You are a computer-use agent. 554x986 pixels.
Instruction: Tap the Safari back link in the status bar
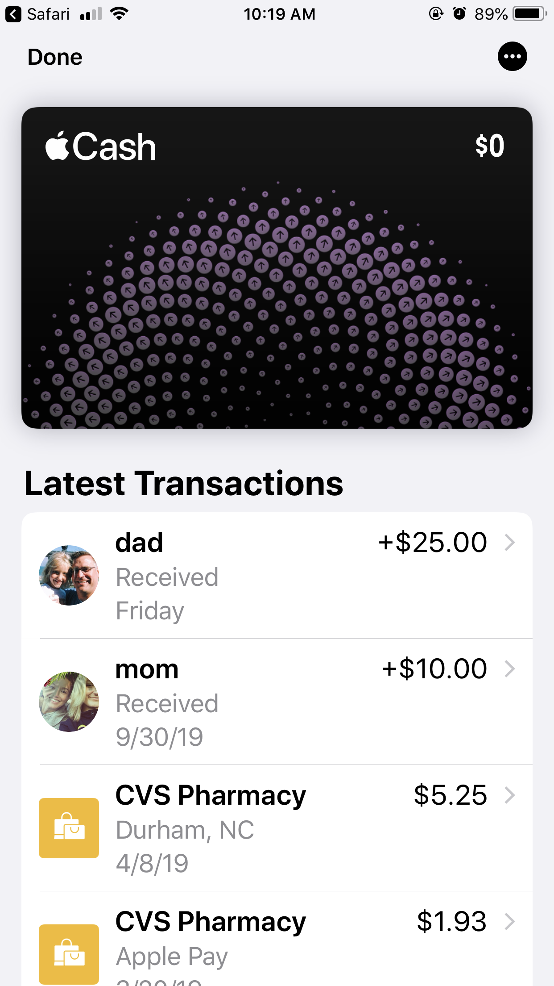(48, 14)
